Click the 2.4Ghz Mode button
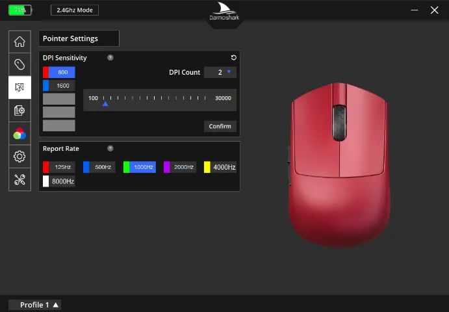 click(x=75, y=10)
